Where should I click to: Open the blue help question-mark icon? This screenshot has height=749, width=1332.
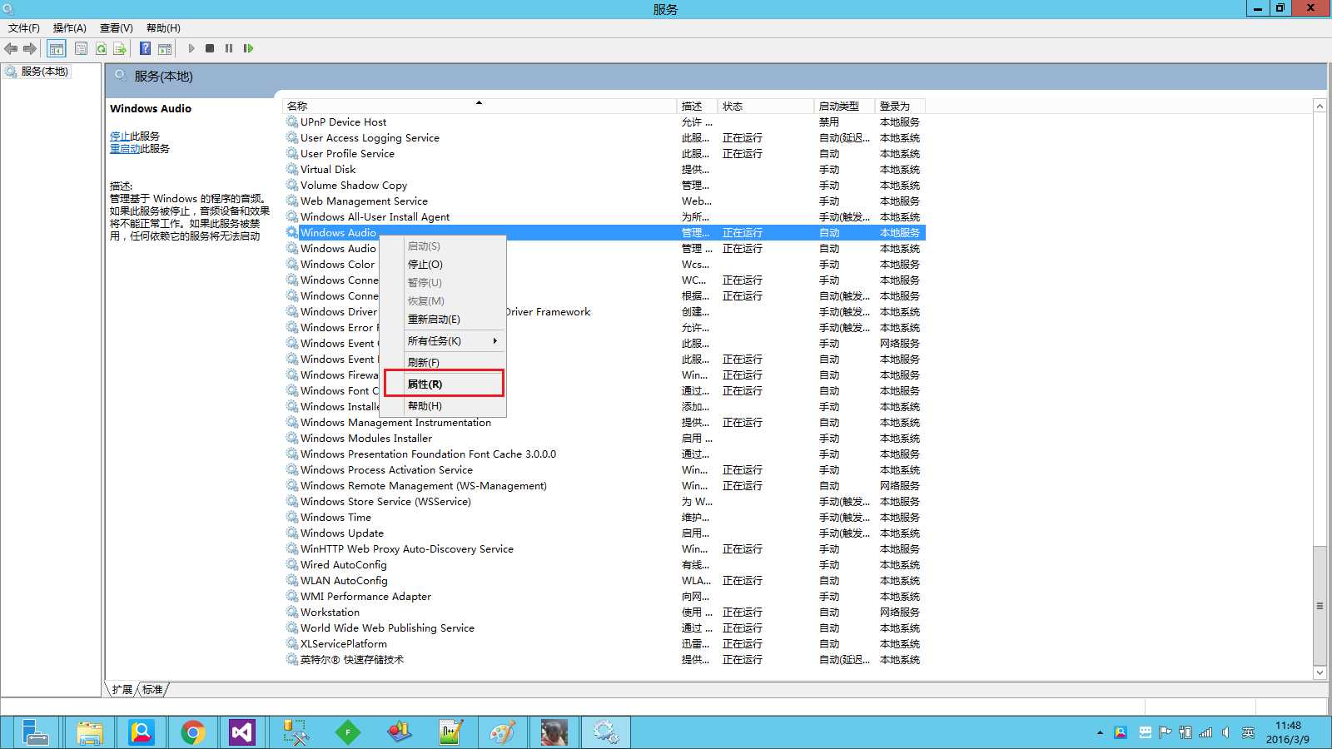145,49
